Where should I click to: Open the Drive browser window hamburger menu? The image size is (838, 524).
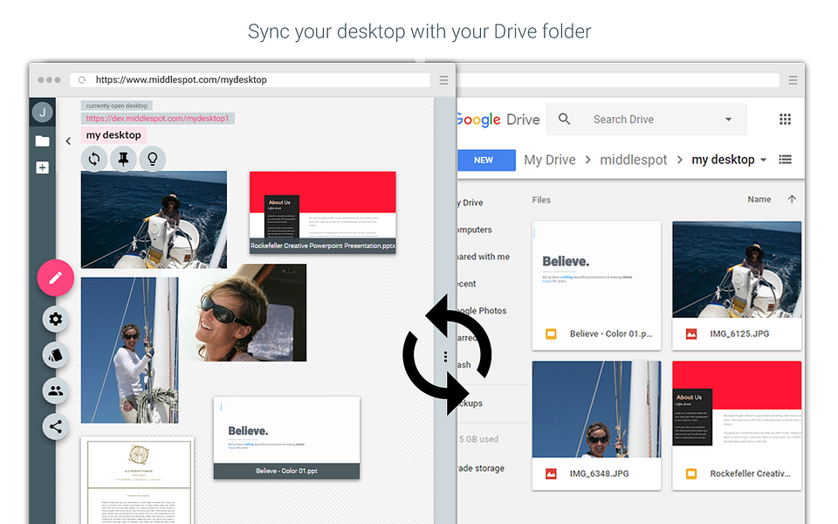[x=793, y=80]
